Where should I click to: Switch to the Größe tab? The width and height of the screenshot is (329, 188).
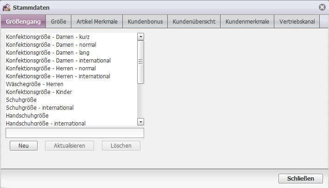(x=58, y=22)
